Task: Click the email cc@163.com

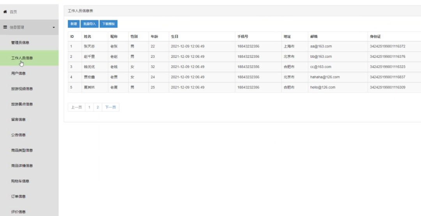Action: pos(320,67)
